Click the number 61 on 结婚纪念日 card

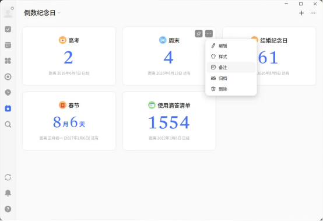tap(268, 58)
